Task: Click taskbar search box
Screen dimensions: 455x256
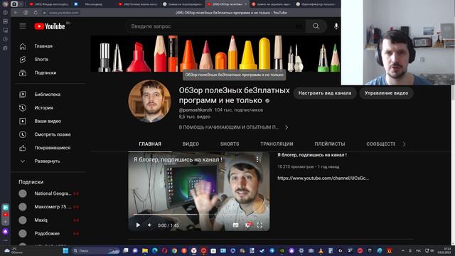Action: pos(95,250)
